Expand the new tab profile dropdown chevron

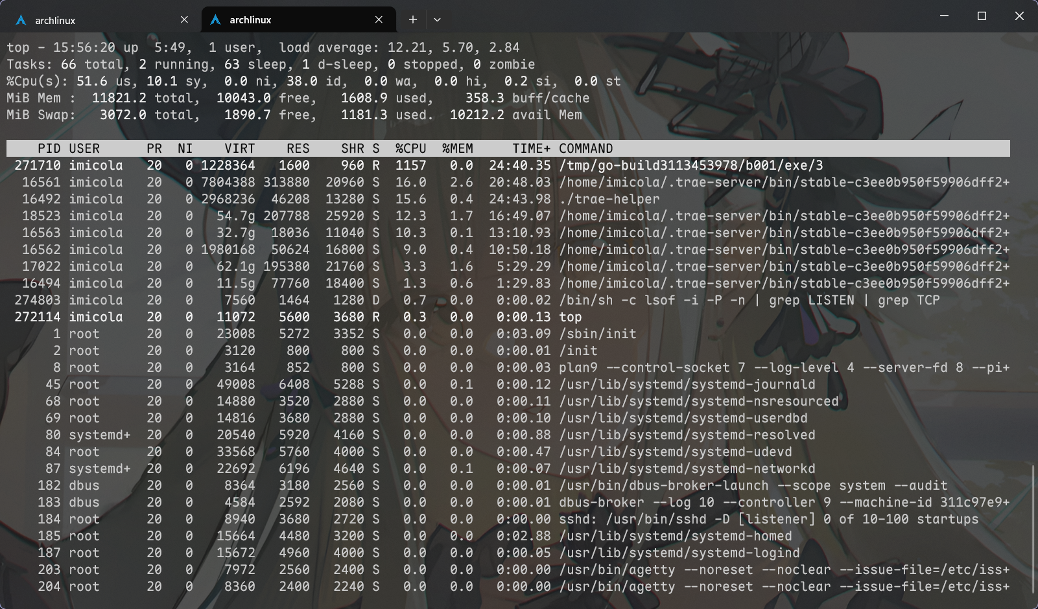[x=437, y=19]
